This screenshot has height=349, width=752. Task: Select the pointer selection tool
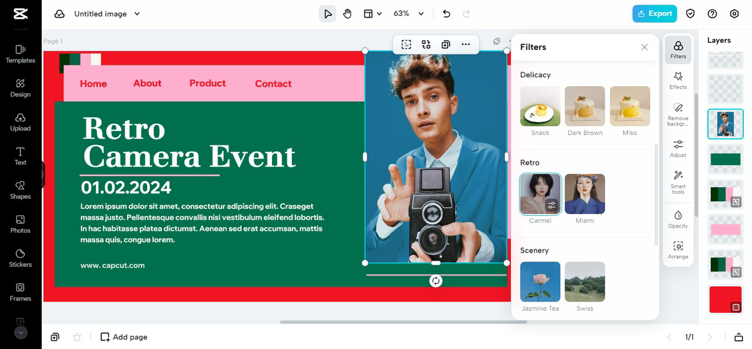click(x=328, y=13)
